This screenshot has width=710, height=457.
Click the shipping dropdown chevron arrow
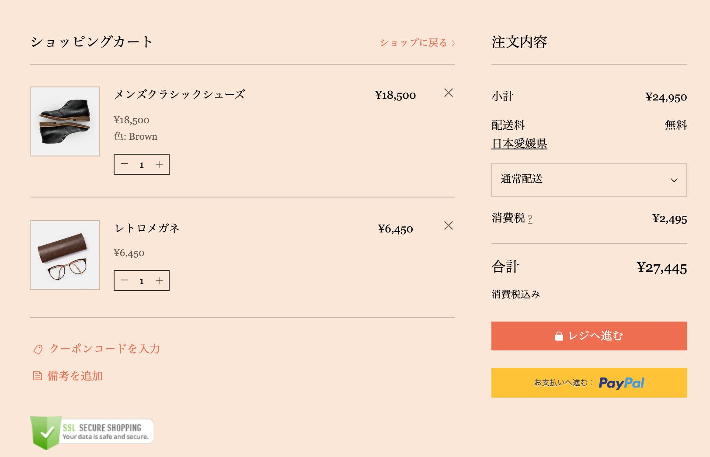(x=674, y=180)
